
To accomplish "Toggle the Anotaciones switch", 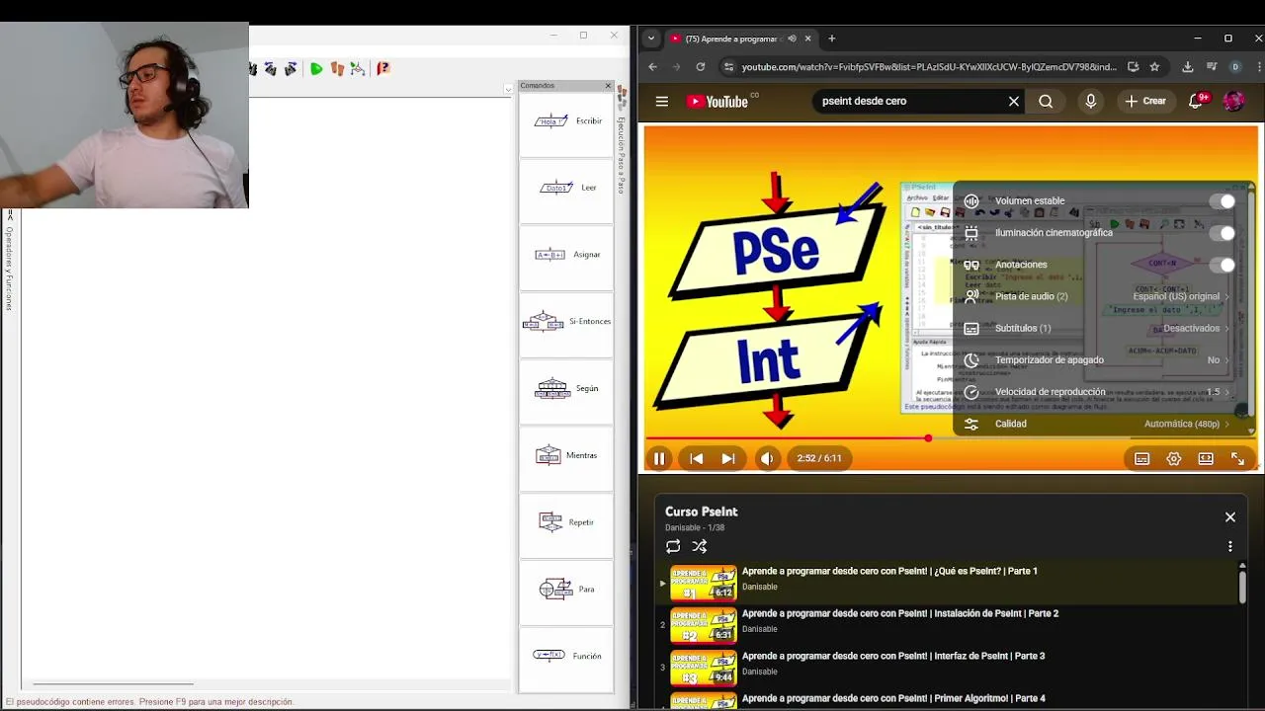I will (x=1223, y=265).
